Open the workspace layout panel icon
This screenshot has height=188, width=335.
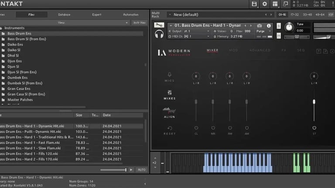pyautogui.click(x=275, y=4)
